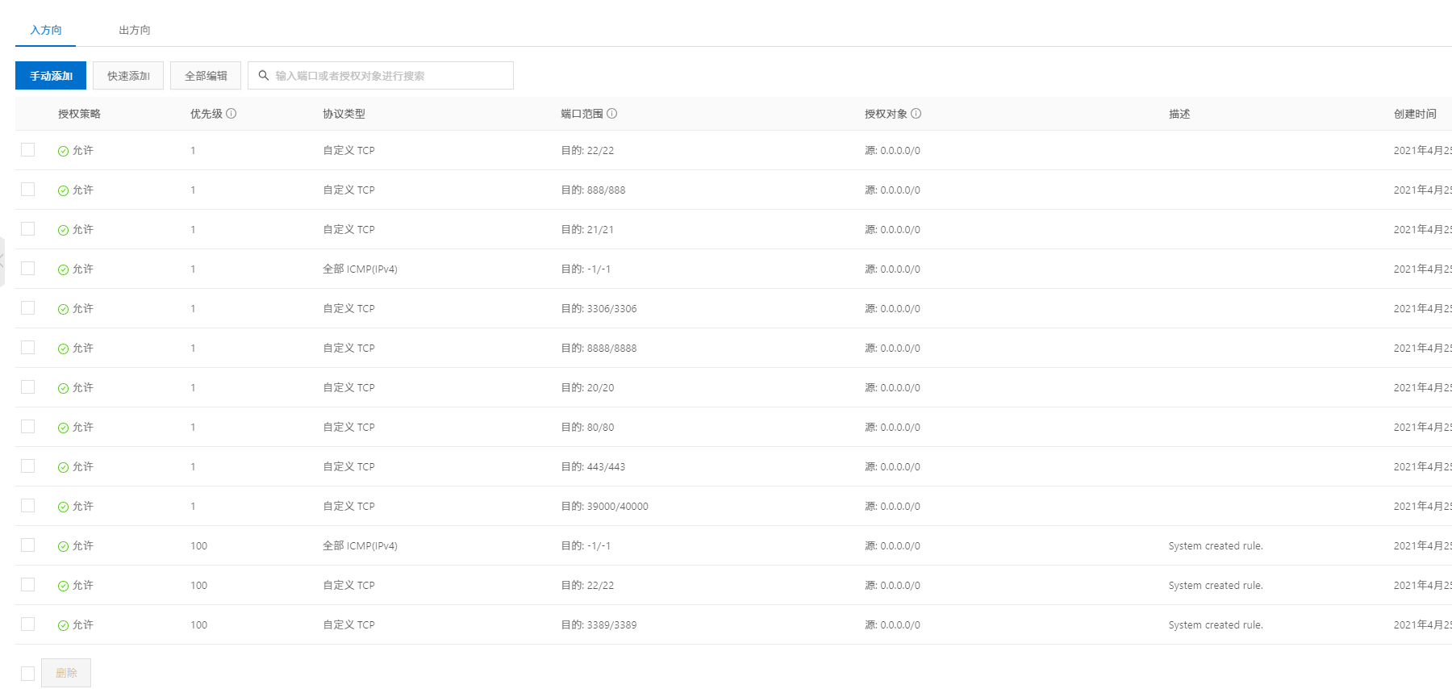The width and height of the screenshot is (1452, 689).
Task: Click the info icon next to 优先级
Action: tap(232, 114)
